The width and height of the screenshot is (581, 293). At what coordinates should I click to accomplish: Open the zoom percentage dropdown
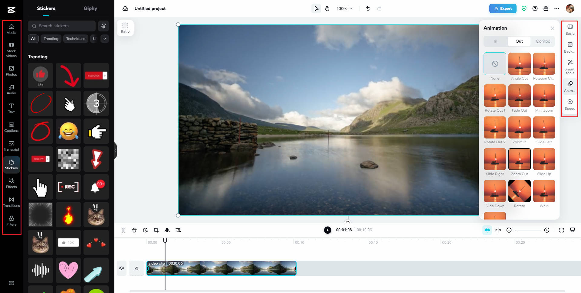click(x=344, y=8)
